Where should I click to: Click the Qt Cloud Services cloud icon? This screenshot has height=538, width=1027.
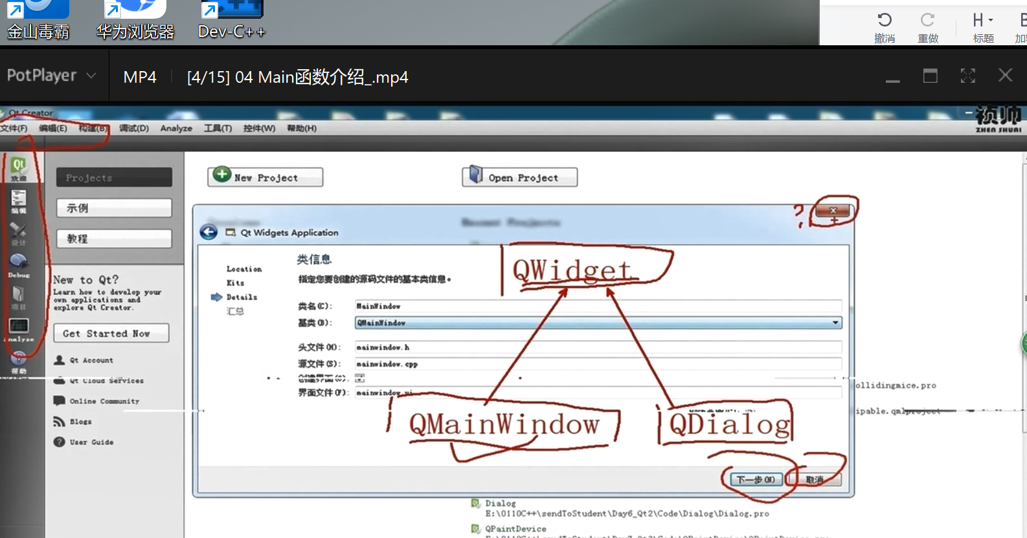[x=60, y=381]
